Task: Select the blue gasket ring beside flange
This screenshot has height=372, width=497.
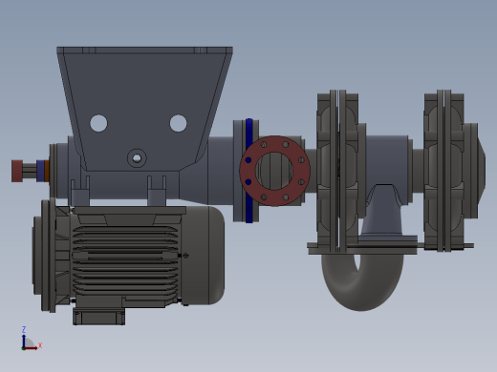Action: (249, 171)
